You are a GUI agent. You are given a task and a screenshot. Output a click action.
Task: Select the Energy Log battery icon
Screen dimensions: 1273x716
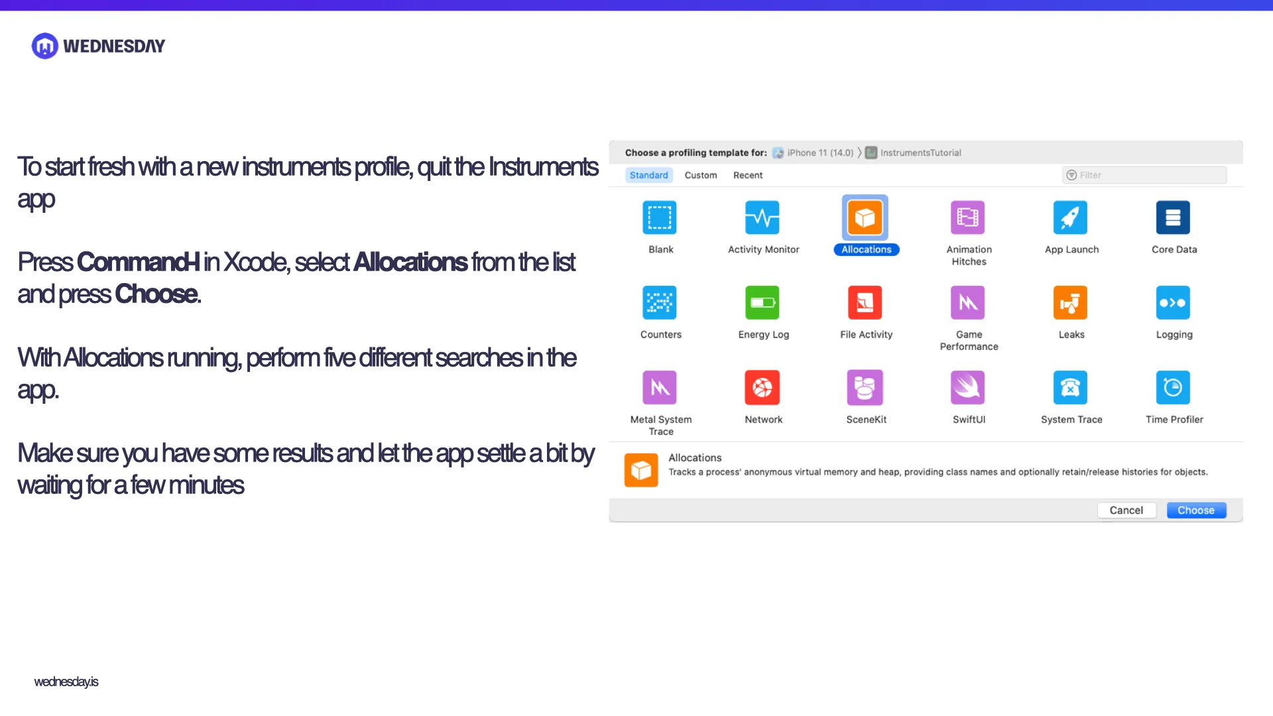[x=762, y=302]
